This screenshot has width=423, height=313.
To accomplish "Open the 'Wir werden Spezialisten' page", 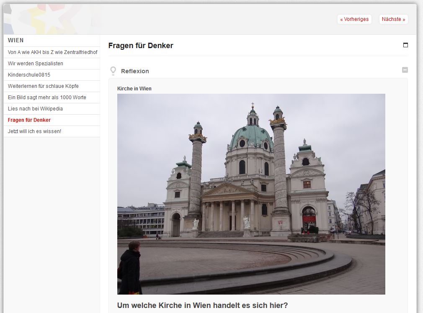I will pos(52,64).
